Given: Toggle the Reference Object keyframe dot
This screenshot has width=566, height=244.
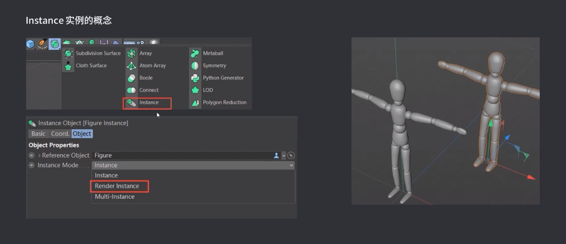Looking at the screenshot, I should [x=31, y=155].
